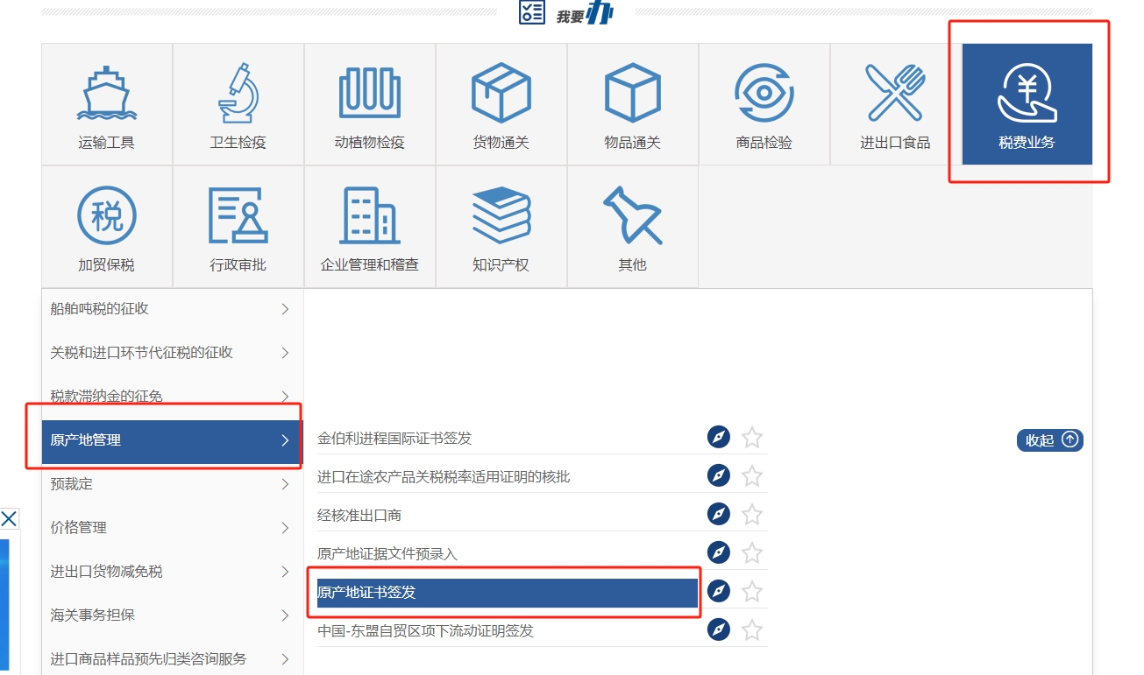The image size is (1144, 675).
Task: Open the 其他 pushpin icon category
Action: (633, 215)
